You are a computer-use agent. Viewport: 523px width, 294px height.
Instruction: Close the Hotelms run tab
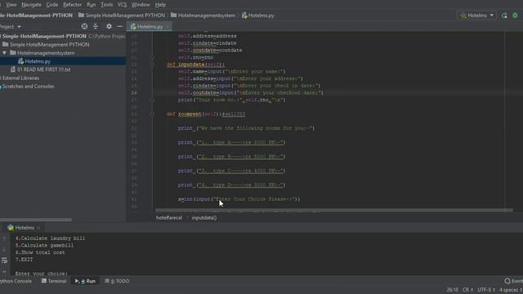click(38, 228)
